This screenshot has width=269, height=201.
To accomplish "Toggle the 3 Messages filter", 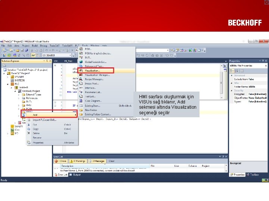I will [x=97, y=161].
